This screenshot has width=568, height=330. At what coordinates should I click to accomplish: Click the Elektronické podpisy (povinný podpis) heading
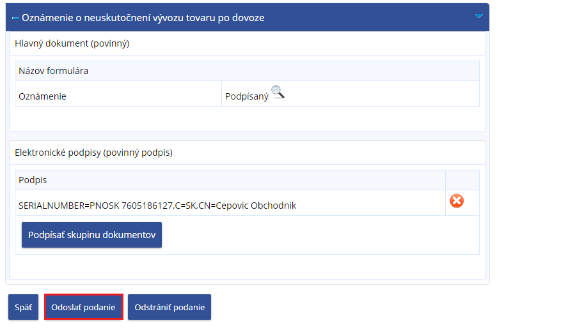[93, 153]
